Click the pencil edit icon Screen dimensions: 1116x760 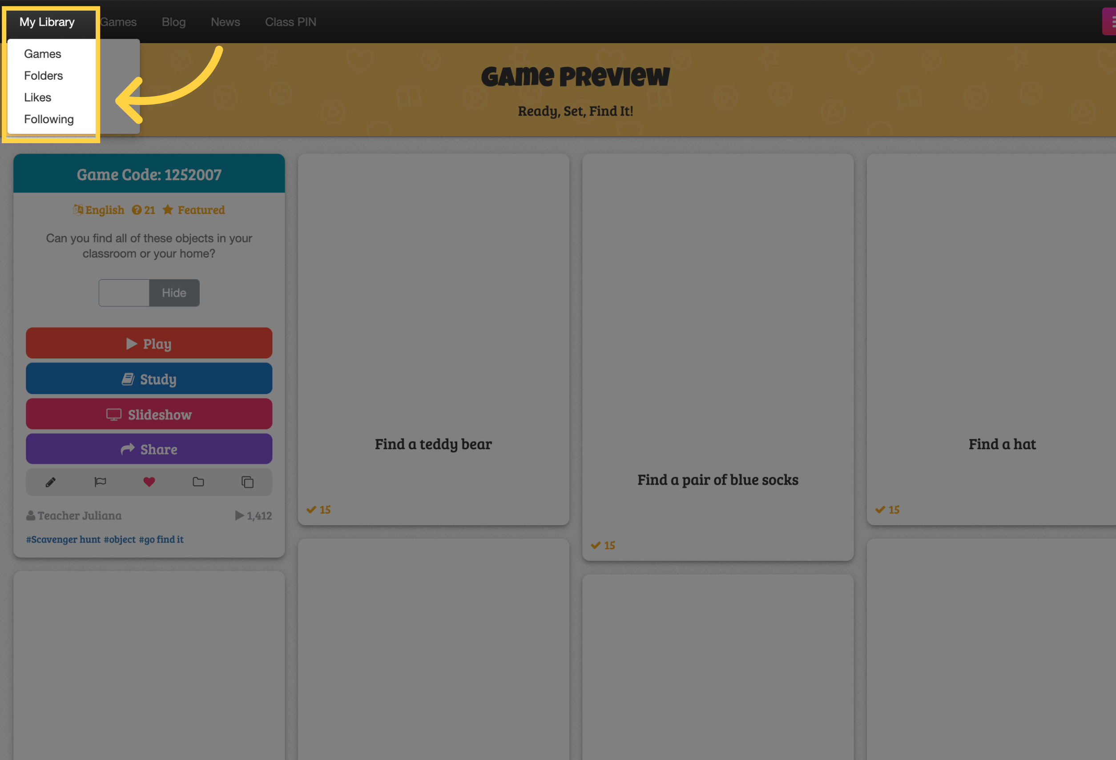pyautogui.click(x=50, y=482)
